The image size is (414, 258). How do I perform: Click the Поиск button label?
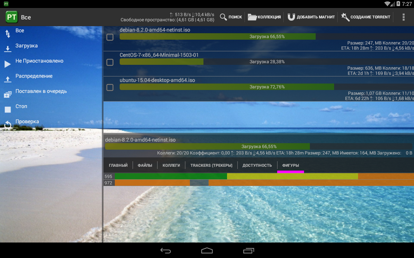235,17
